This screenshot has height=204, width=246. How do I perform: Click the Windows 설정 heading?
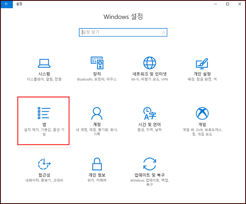point(123,16)
